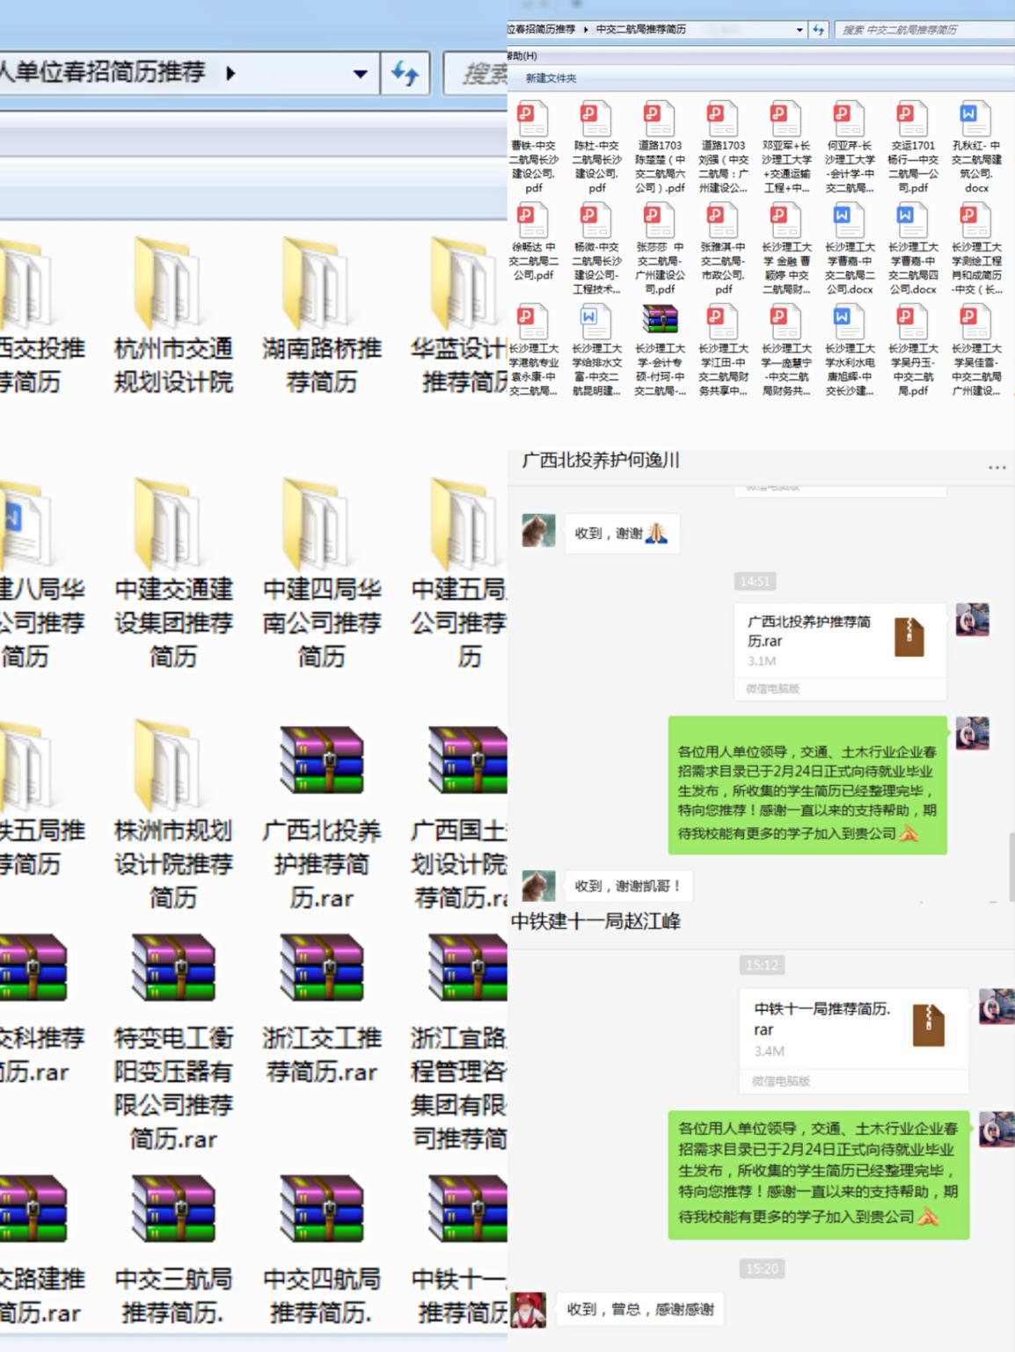1015x1352 pixels.
Task: Click the search box for 中交二航局推荐简历
Action: [x=919, y=30]
